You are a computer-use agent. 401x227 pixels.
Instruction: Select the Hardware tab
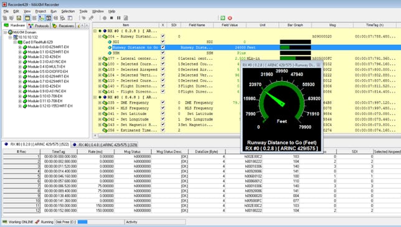point(14,26)
